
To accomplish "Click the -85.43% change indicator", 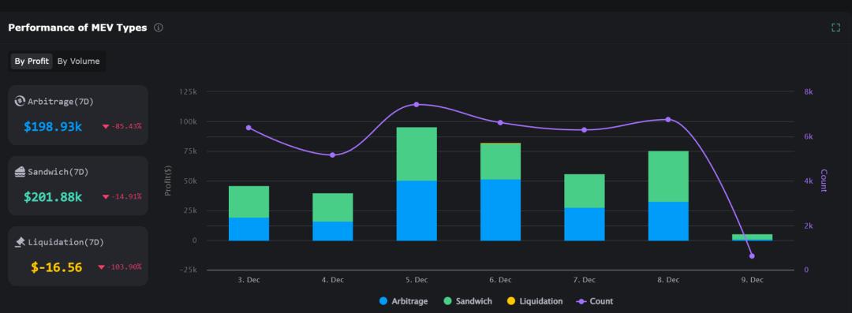I will pyautogui.click(x=121, y=126).
